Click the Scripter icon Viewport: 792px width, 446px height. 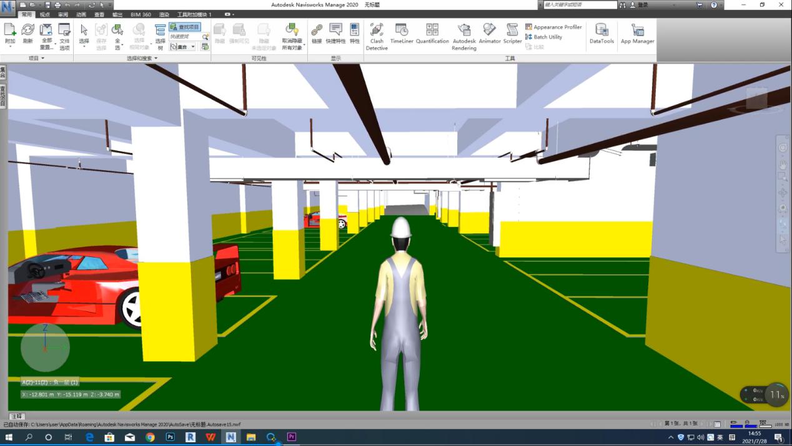(x=512, y=35)
